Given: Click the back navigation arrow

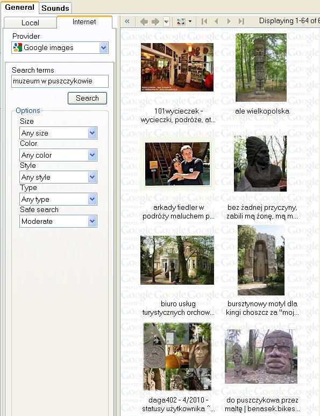Looking at the screenshot, I should click(144, 22).
